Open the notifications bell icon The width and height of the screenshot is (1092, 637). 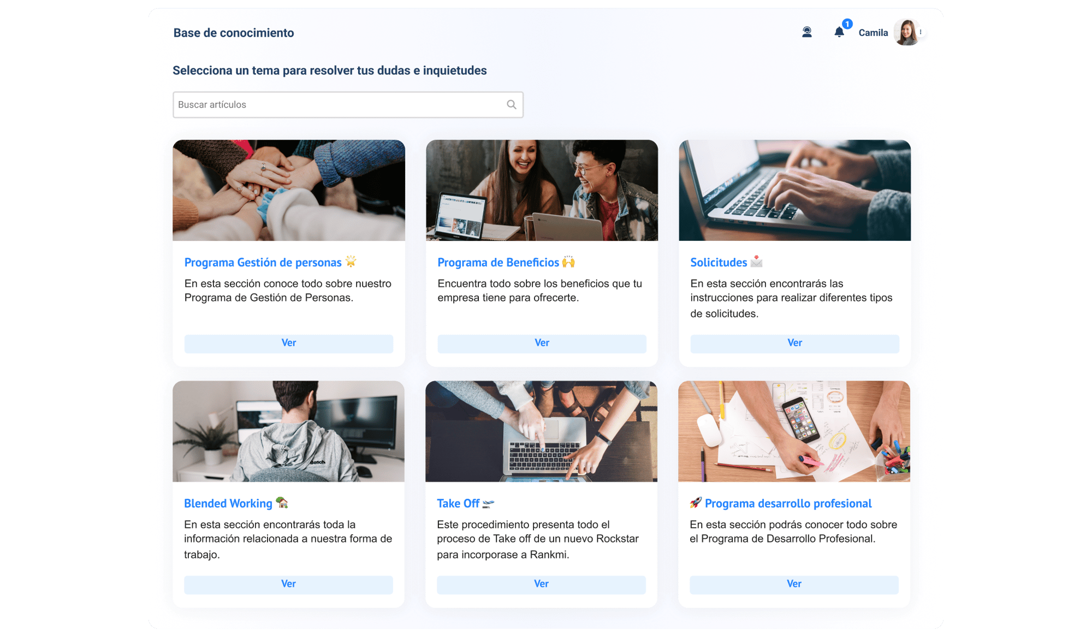[x=839, y=32]
